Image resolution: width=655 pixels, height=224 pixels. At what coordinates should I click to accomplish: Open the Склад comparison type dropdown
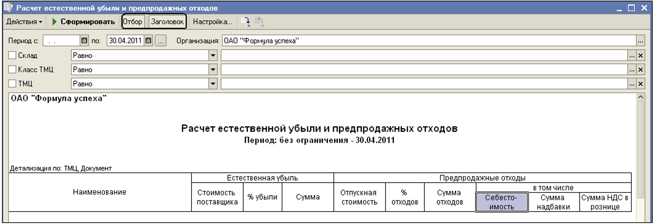click(x=213, y=56)
